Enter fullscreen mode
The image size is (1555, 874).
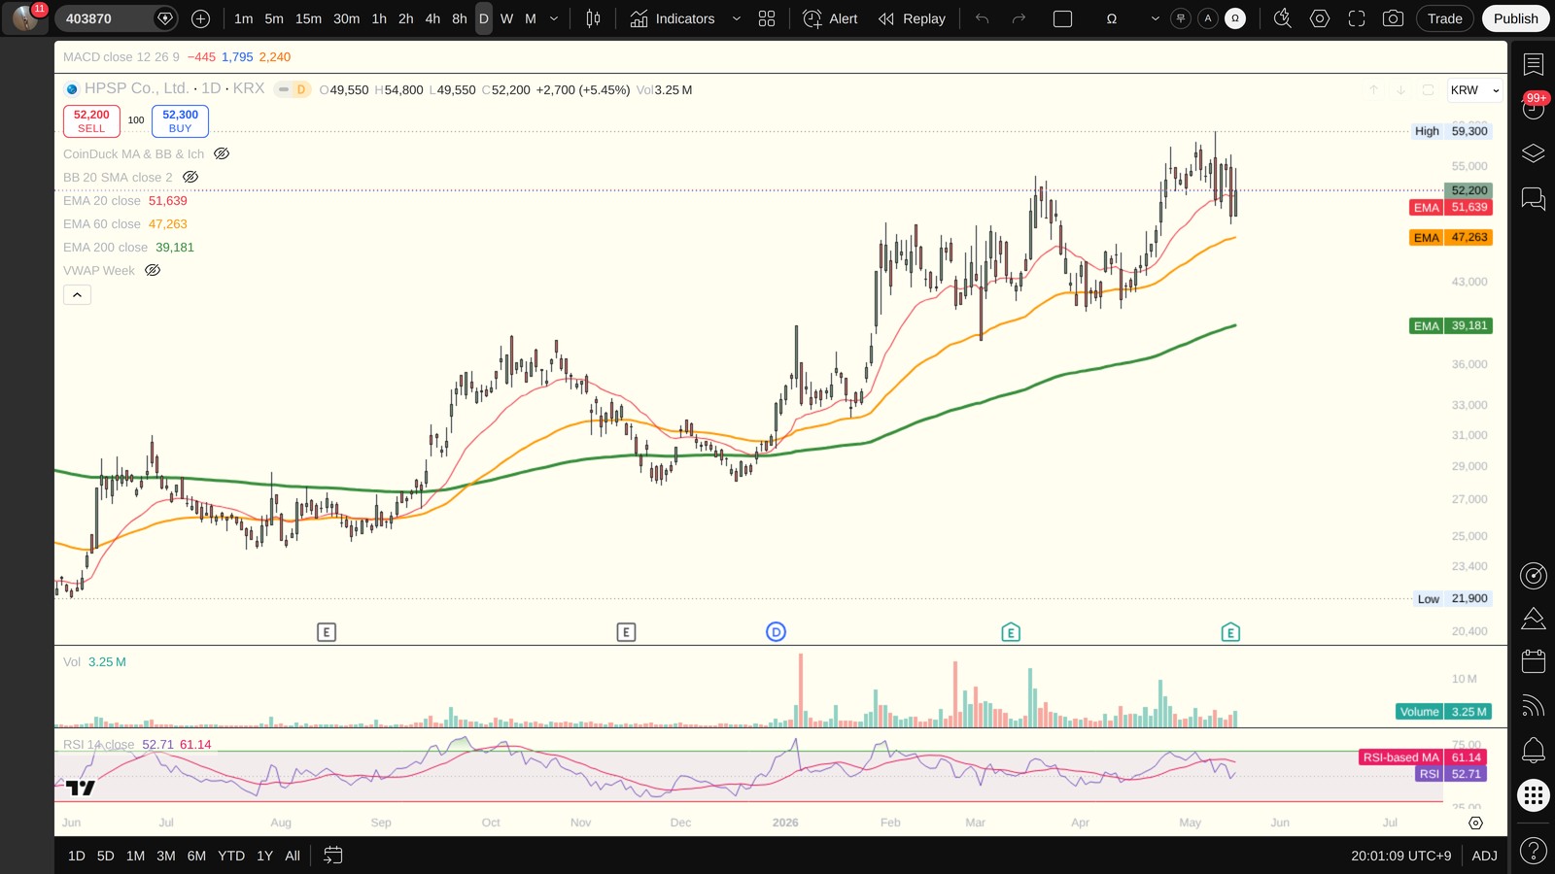1356,18
